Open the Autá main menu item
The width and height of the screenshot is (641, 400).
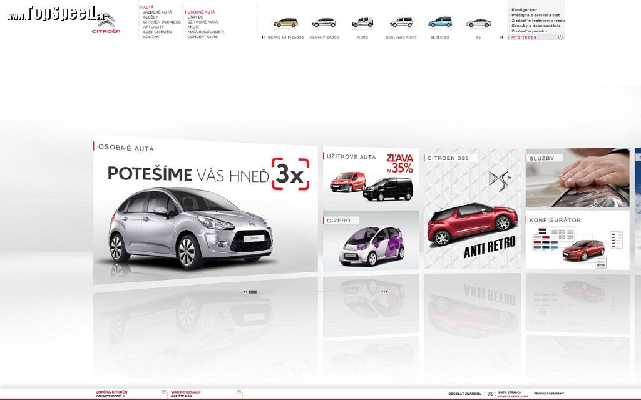[148, 7]
